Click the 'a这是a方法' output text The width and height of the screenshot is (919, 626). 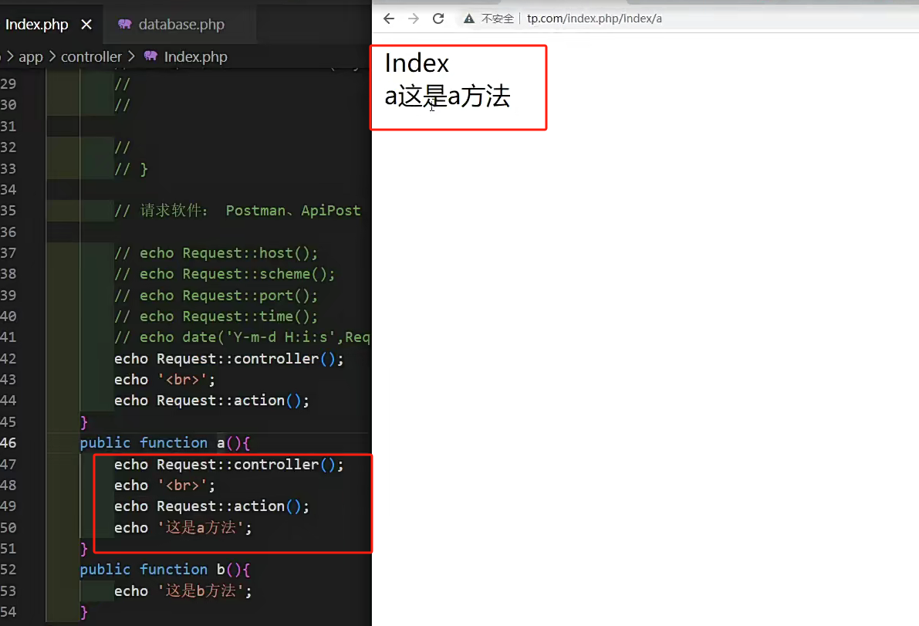[448, 96]
